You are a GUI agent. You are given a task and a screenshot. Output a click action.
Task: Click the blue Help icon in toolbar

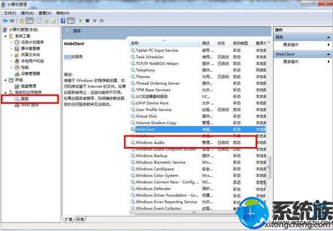pos(63,20)
